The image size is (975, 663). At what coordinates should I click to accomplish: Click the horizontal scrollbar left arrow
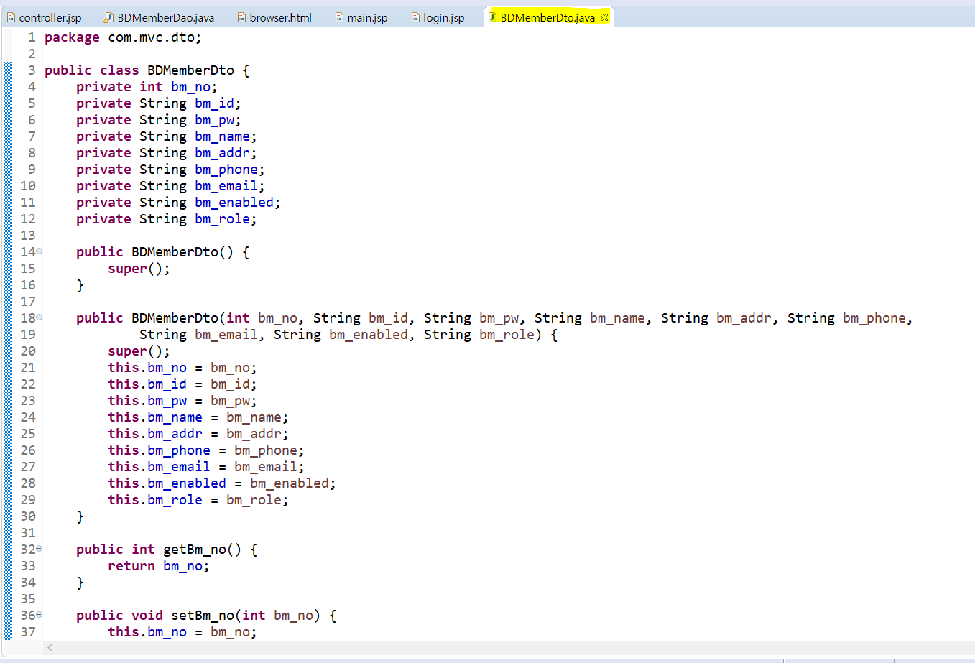tap(50, 648)
